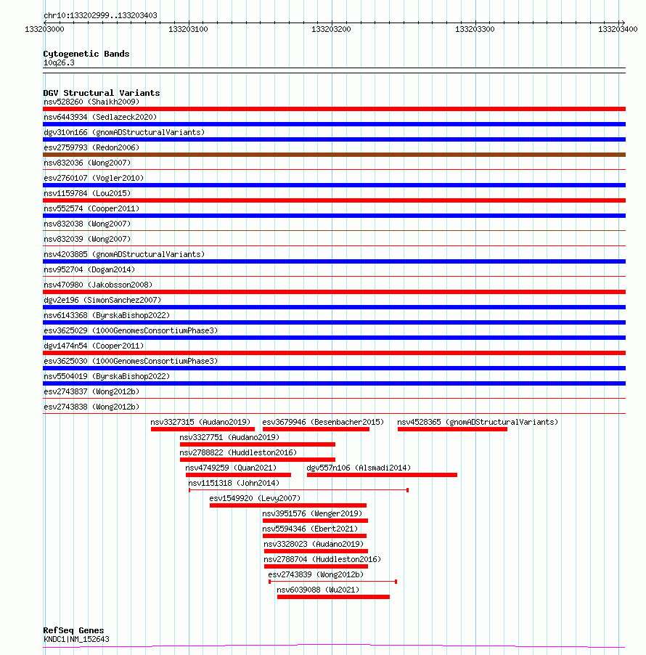Click nsv2788704 (Huddleston2016) label
The image size is (646, 655).
tap(322, 559)
